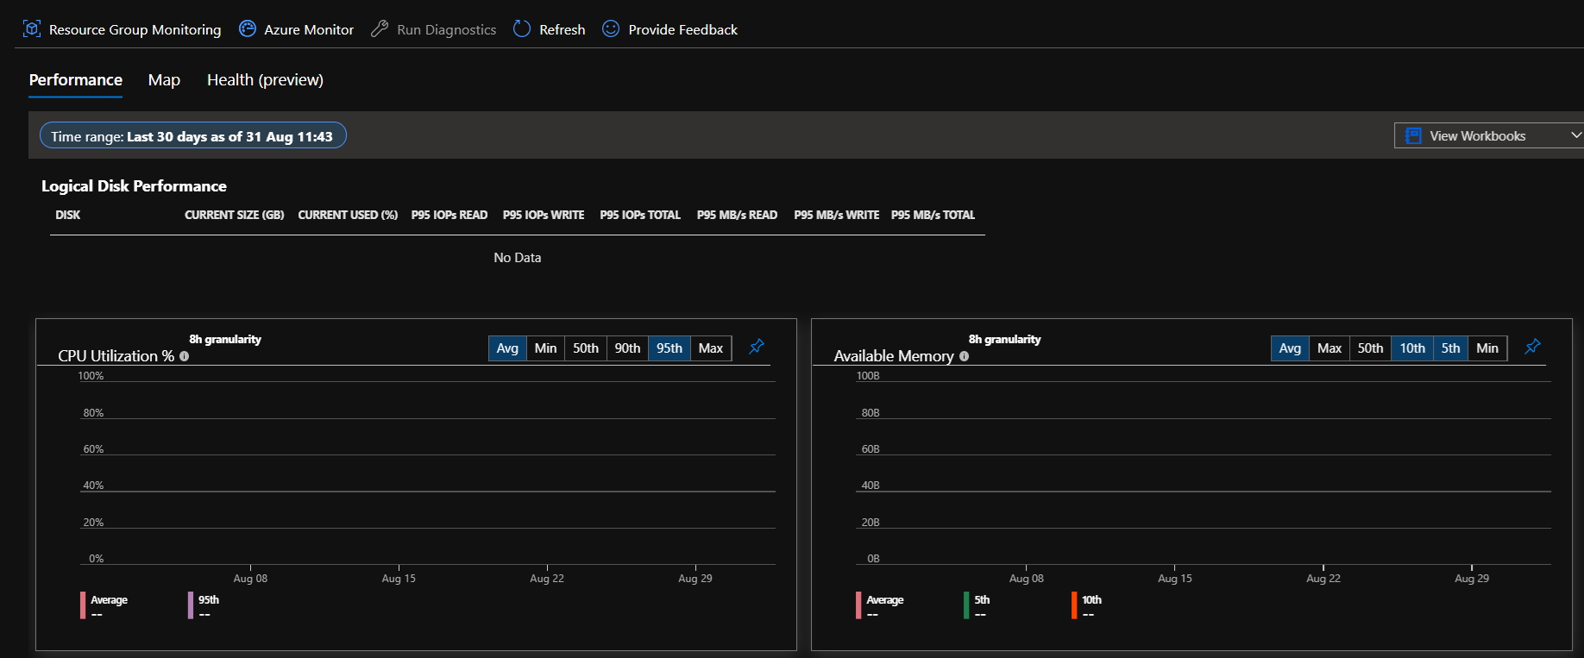Toggle Min series on CPU Utilization chart
This screenshot has width=1584, height=658.
545,348
